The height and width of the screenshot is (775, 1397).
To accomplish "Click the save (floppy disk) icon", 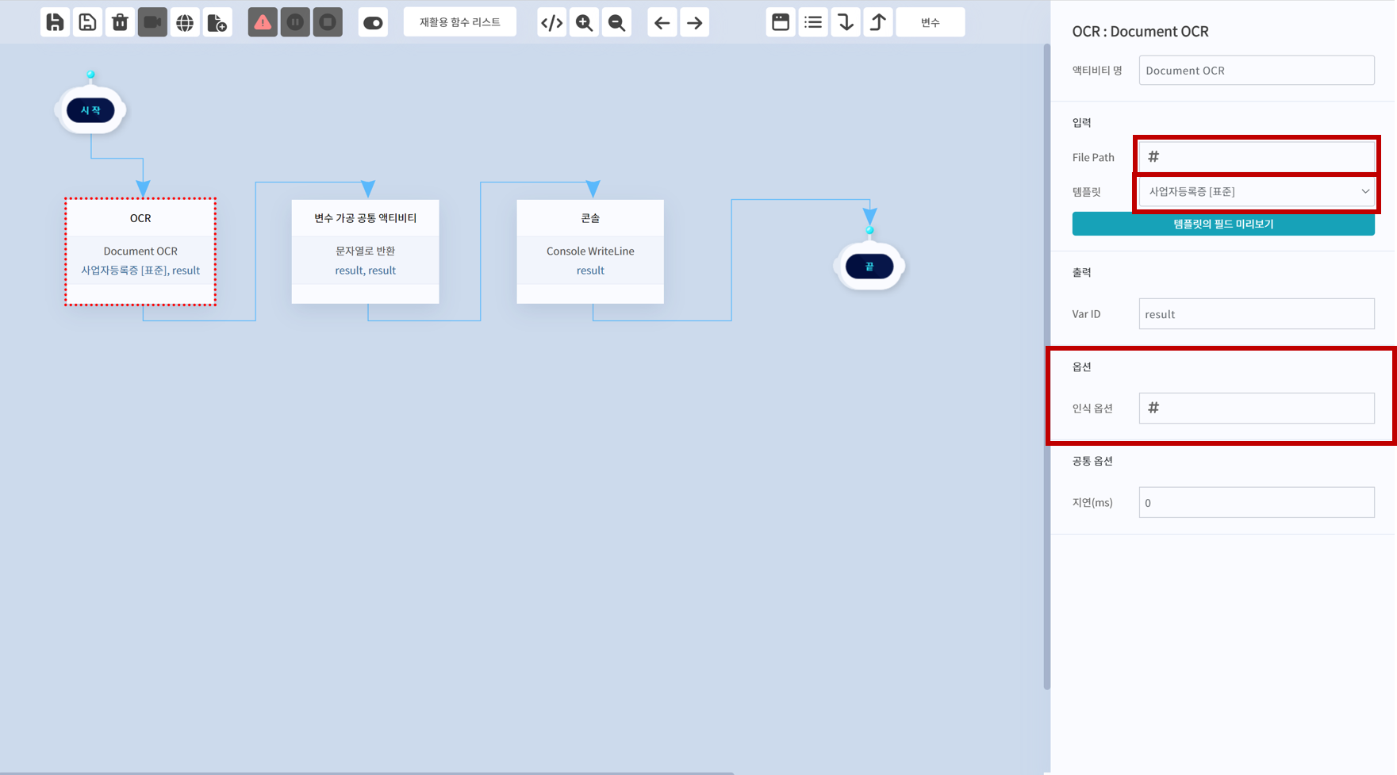I will 55,22.
